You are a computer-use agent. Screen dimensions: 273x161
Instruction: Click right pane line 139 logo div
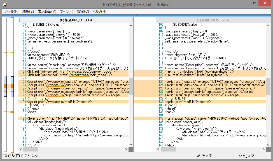pyautogui.click(x=214, y=132)
